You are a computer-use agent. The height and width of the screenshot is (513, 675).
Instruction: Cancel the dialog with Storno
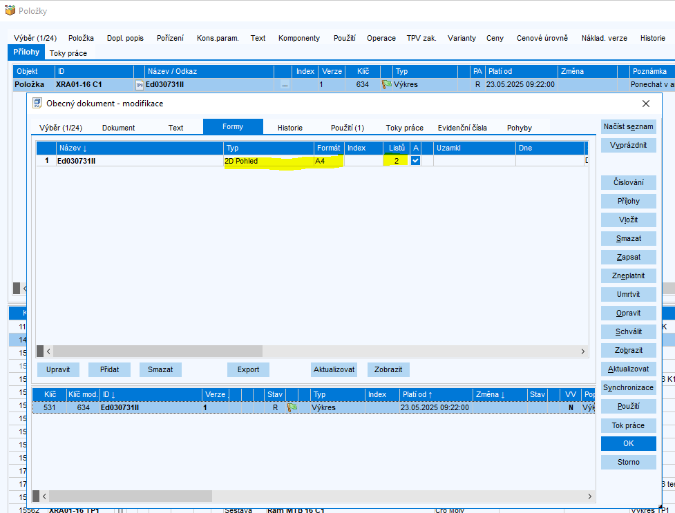(629, 462)
